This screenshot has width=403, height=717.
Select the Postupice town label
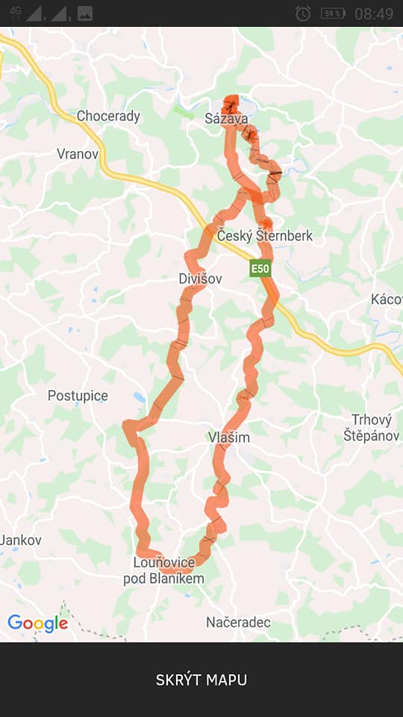(x=78, y=396)
